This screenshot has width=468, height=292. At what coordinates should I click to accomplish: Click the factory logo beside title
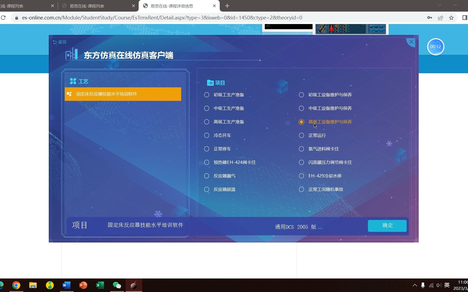(72, 54)
